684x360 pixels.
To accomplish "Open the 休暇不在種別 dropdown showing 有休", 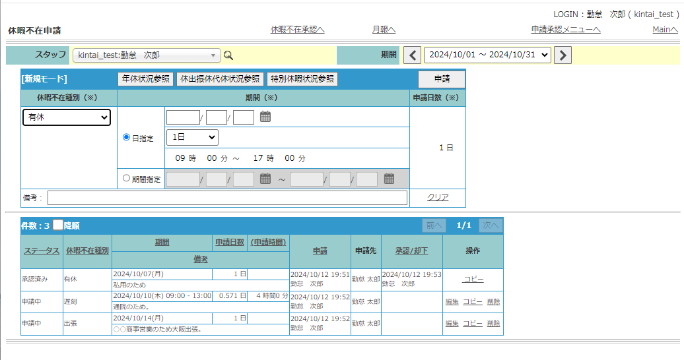I will pos(66,117).
